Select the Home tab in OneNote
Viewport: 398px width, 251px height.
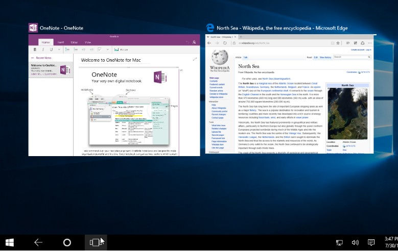(45, 42)
